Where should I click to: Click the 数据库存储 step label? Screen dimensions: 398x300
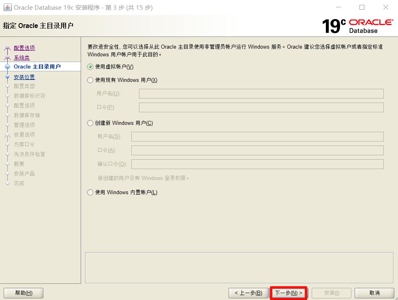click(x=27, y=116)
